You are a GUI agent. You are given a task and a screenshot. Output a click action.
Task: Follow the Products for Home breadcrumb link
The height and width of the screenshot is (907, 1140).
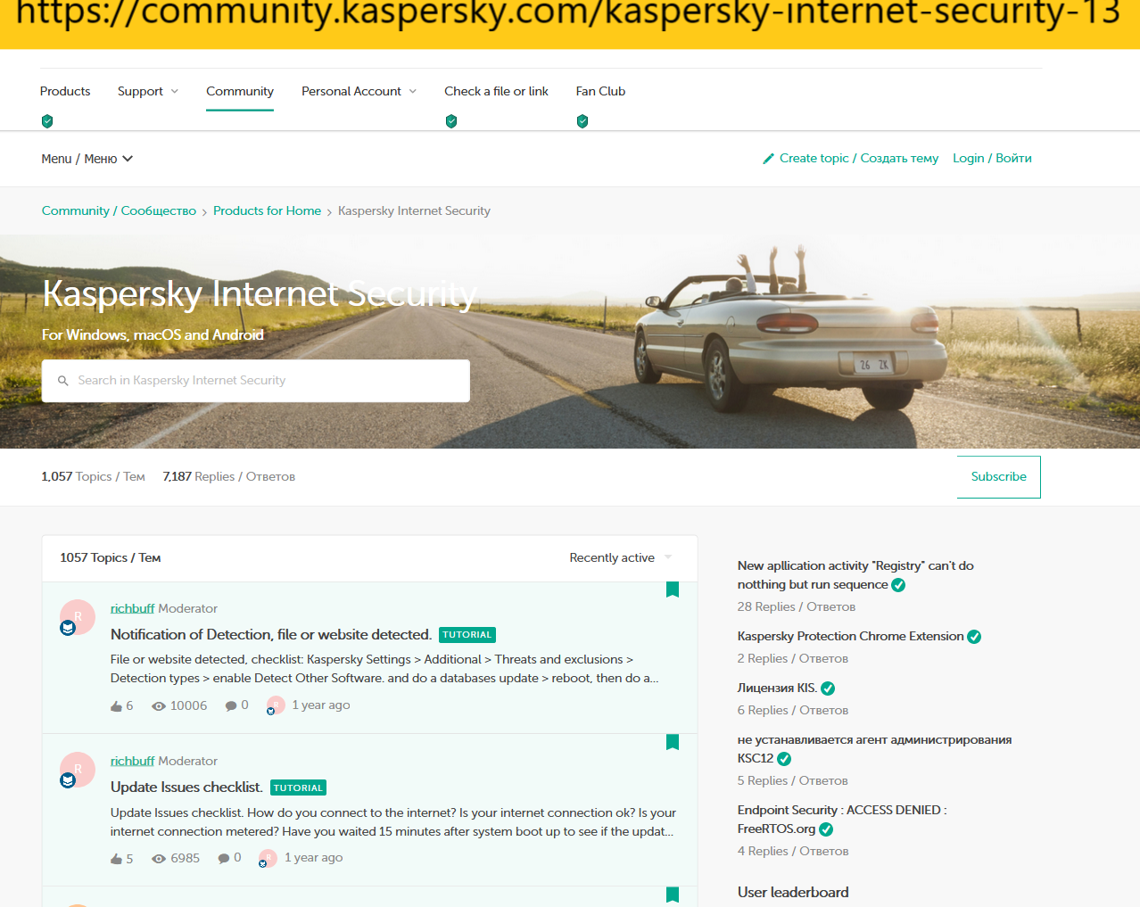[267, 211]
